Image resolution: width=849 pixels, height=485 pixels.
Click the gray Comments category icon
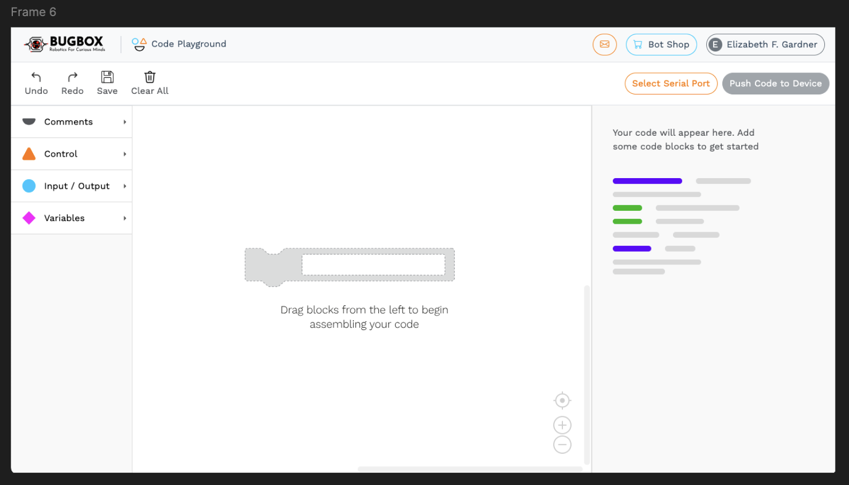pos(29,121)
